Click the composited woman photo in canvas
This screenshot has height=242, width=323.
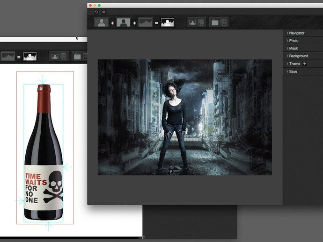tap(185, 117)
